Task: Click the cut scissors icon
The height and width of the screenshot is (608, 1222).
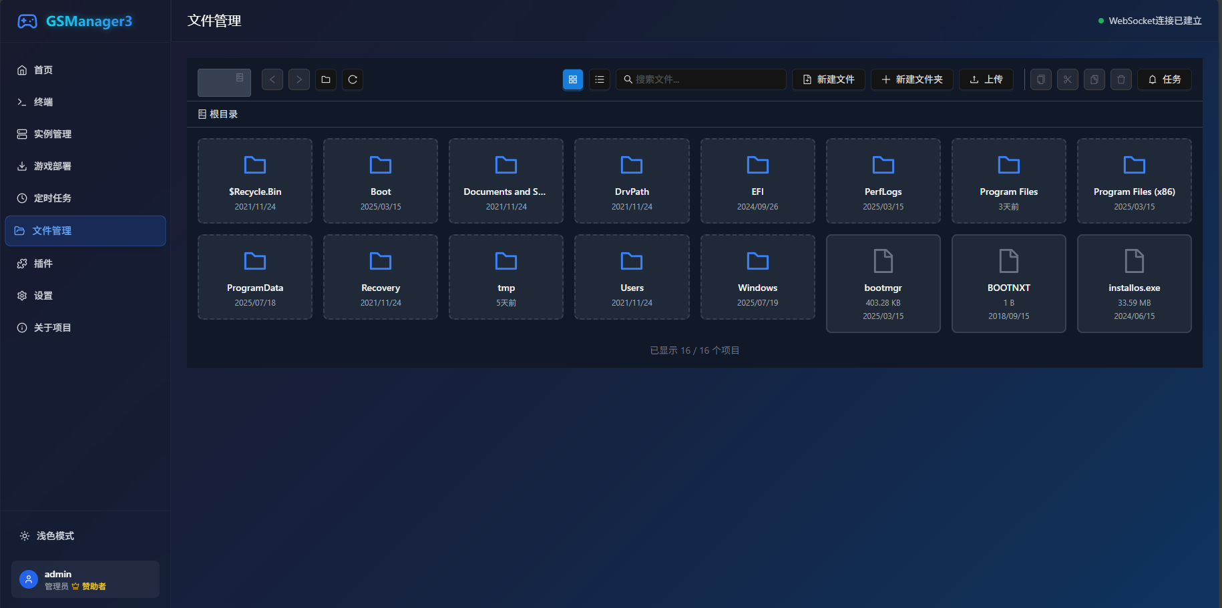Action: pos(1068,79)
